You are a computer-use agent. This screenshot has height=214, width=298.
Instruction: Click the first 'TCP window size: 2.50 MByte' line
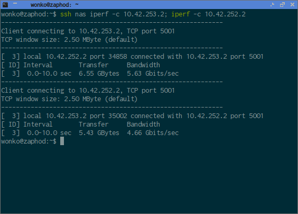click(x=69, y=40)
